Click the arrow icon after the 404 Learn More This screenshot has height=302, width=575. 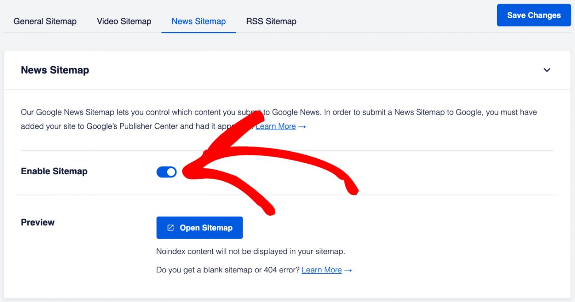pyautogui.click(x=348, y=270)
